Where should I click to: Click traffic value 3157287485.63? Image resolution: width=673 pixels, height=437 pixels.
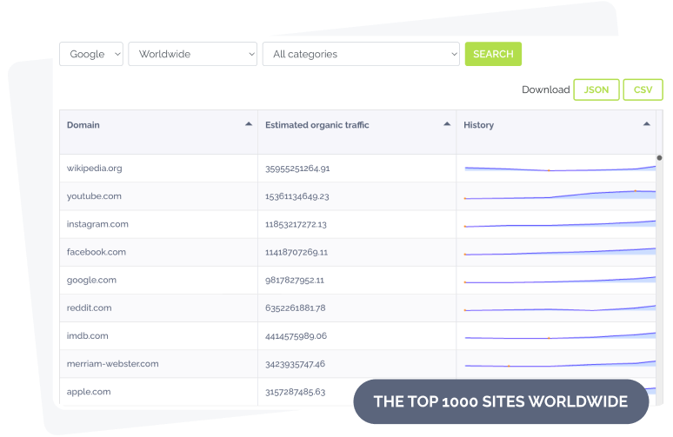tap(296, 392)
